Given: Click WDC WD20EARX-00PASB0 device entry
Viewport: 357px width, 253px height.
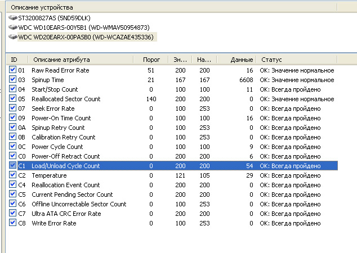Looking at the screenshot, I should coord(86,37).
